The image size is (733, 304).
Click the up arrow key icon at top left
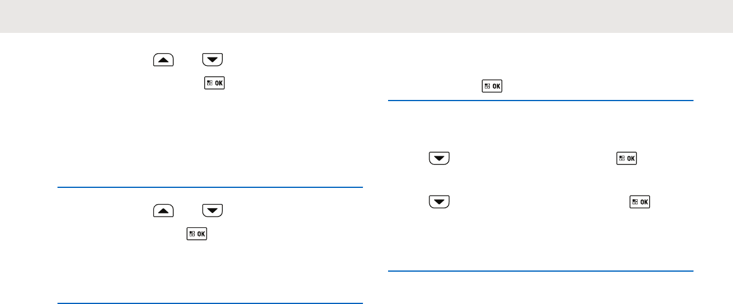(163, 59)
